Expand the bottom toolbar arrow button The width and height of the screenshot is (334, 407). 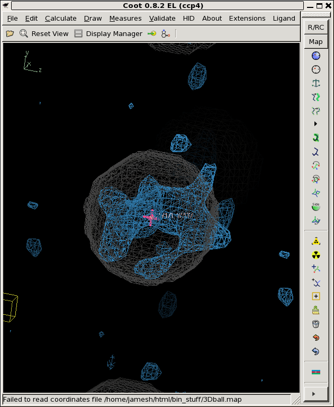coord(316,394)
